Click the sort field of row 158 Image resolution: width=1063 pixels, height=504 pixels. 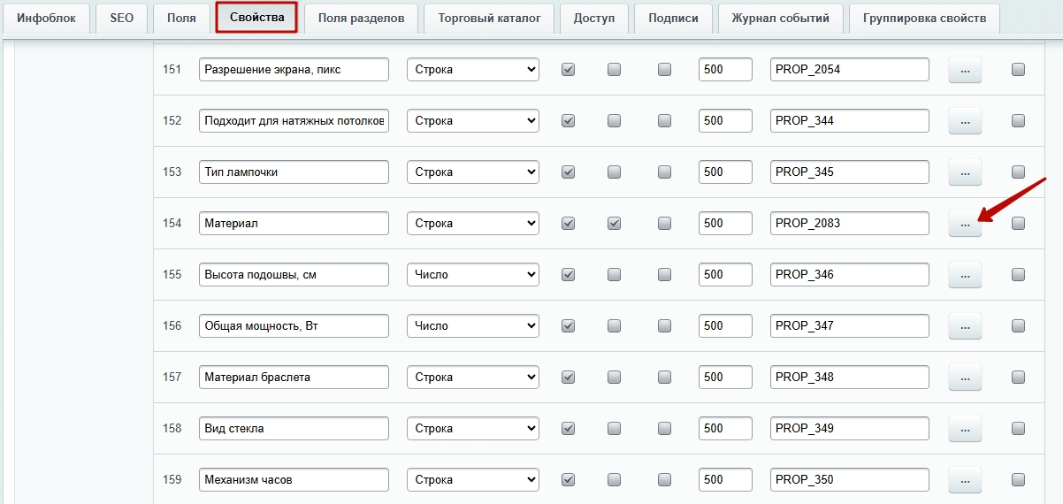point(724,429)
